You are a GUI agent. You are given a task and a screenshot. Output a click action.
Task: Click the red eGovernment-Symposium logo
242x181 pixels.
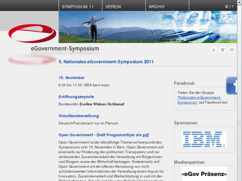coord(32,34)
